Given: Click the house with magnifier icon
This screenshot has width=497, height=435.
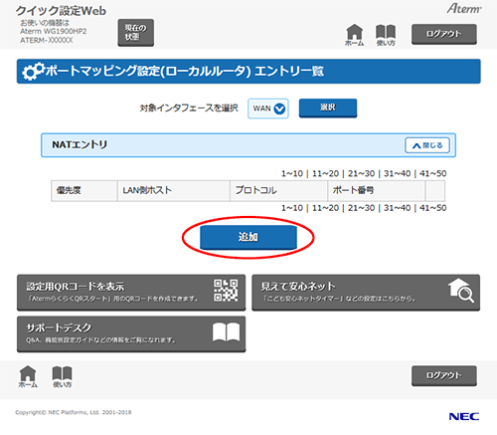Looking at the screenshot, I should pos(461,291).
